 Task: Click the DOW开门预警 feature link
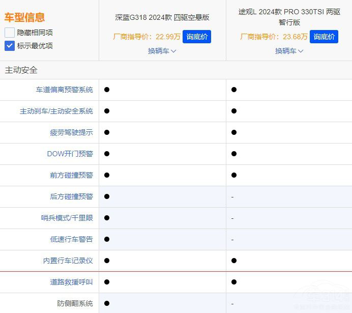[x=70, y=154]
